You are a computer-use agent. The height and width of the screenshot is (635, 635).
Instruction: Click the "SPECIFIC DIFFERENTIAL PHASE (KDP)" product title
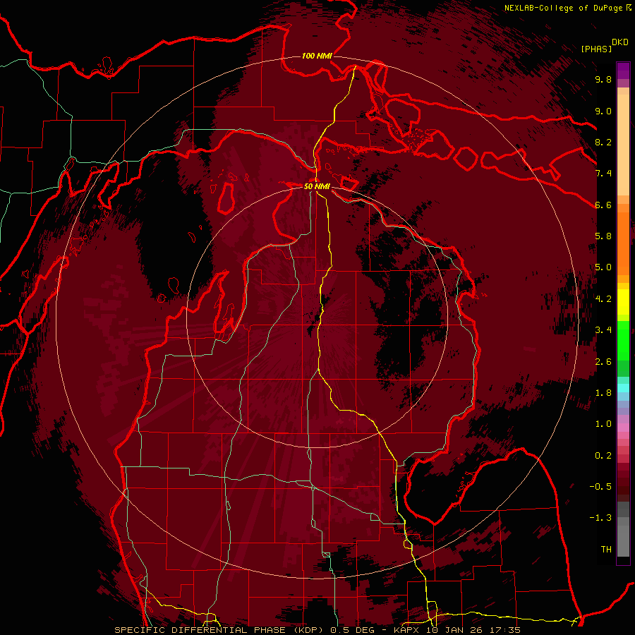pyautogui.click(x=220, y=630)
